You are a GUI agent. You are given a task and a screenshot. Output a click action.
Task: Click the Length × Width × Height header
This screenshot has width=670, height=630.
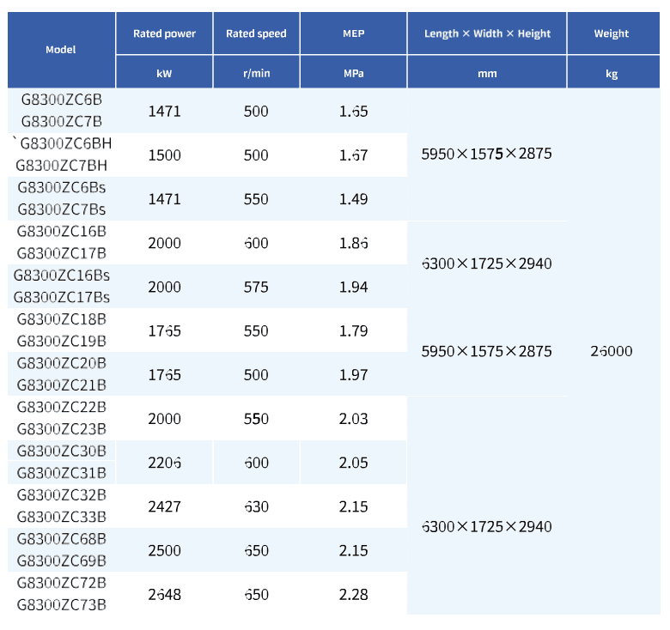click(487, 33)
